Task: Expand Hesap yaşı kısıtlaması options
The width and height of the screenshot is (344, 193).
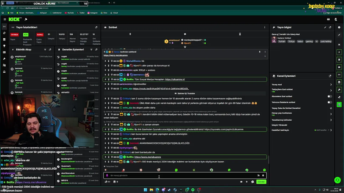Action: pyautogui.click(x=331, y=114)
